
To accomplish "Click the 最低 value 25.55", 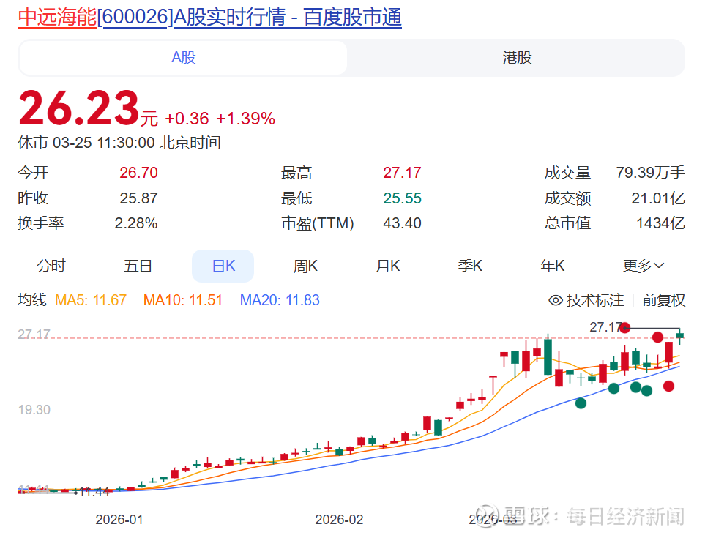I will click(x=402, y=198).
